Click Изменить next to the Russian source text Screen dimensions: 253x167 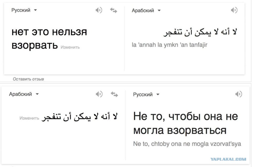tap(70, 47)
